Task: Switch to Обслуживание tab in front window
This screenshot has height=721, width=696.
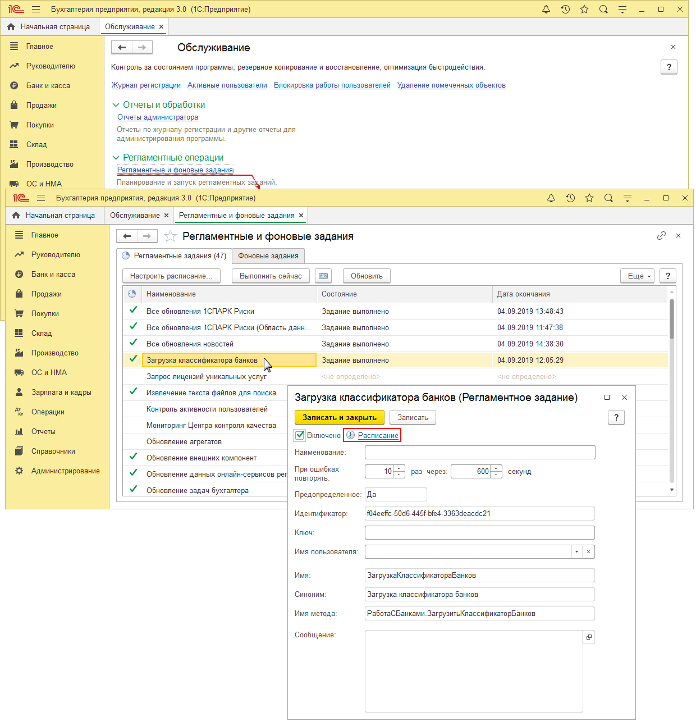Action: point(135,215)
